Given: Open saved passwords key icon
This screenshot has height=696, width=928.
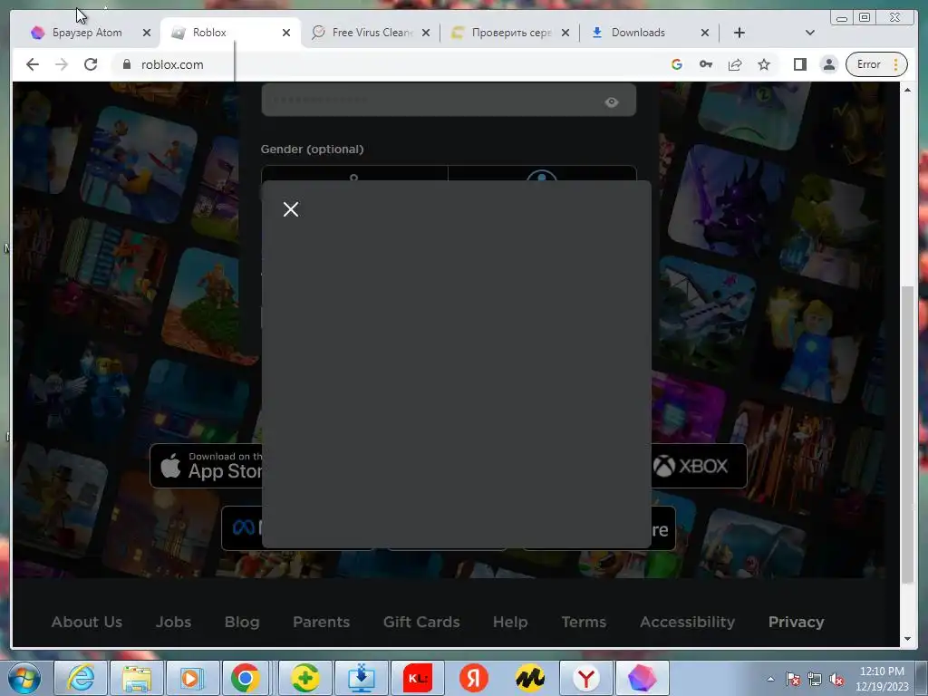Looking at the screenshot, I should click(x=705, y=64).
